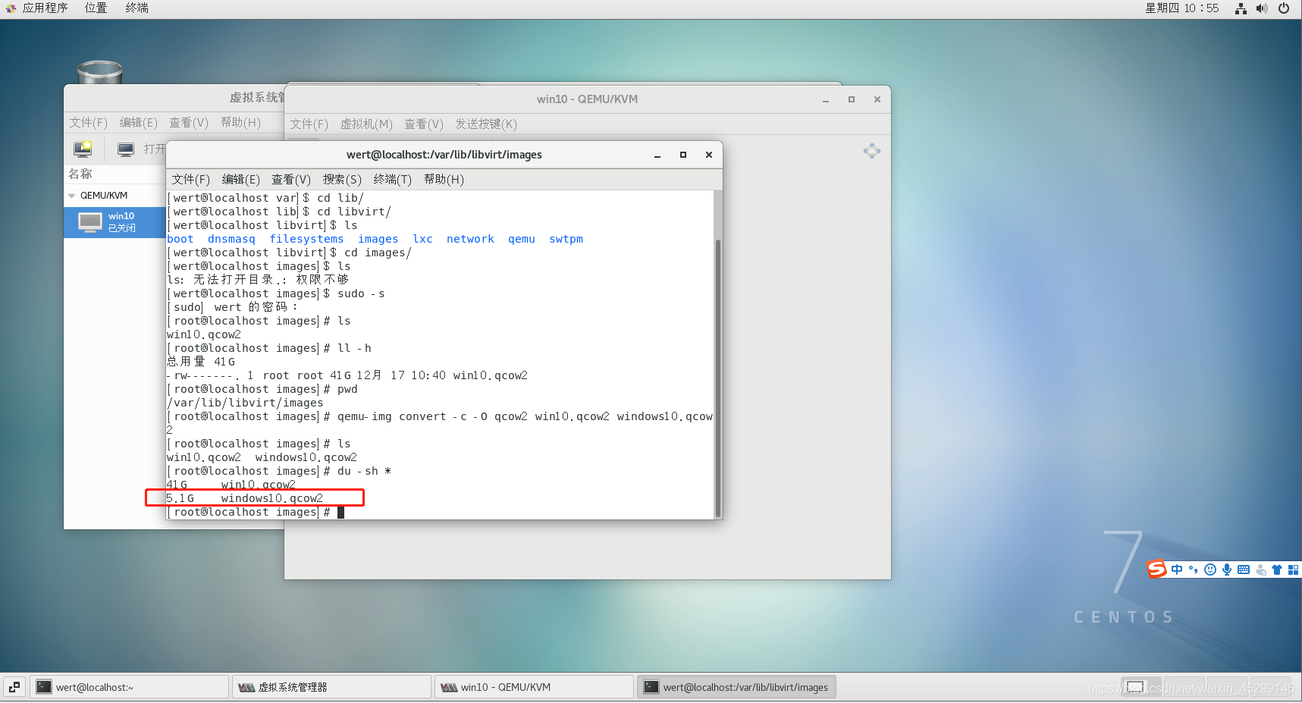Open 虚拟机(M) menu in win10 QEMU/KVM window
The width and height of the screenshot is (1302, 703).
click(366, 124)
